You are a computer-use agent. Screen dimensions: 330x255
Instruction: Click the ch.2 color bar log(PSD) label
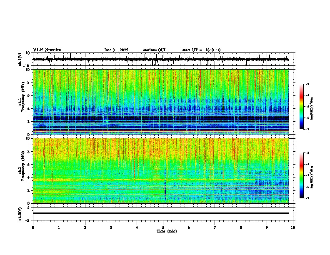pyautogui.click(x=312, y=177)
